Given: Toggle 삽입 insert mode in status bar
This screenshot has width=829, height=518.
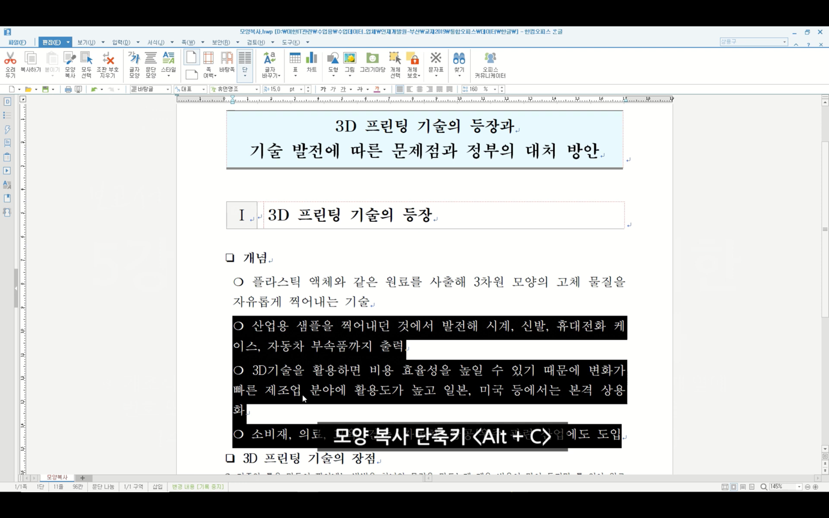Looking at the screenshot, I should pos(158,487).
